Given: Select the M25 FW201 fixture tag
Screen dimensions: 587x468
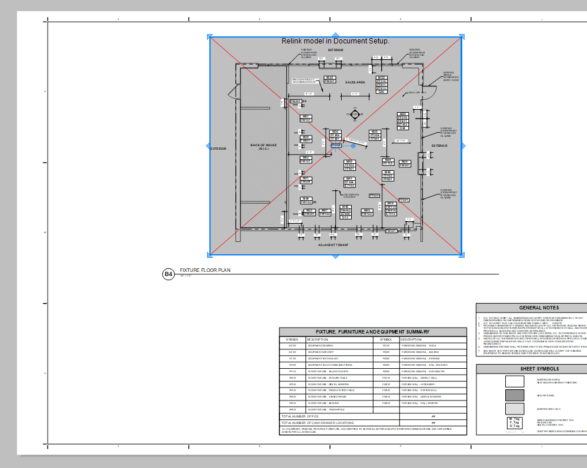Looking at the screenshot, I should [x=329, y=80].
